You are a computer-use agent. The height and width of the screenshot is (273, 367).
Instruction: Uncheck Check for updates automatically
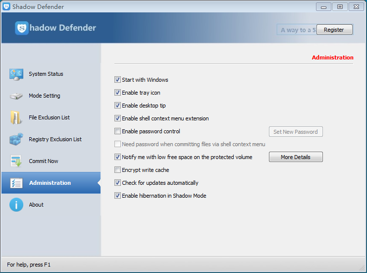117,183
